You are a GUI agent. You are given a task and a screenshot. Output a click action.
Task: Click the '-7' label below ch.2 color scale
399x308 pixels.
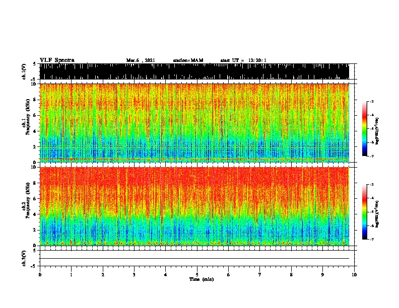coord(371,240)
